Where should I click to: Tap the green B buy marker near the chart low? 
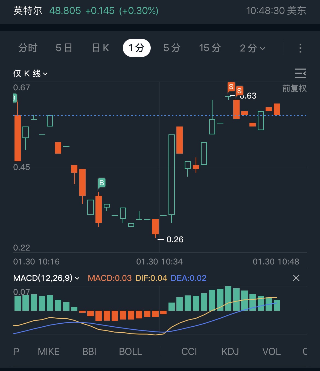101,183
